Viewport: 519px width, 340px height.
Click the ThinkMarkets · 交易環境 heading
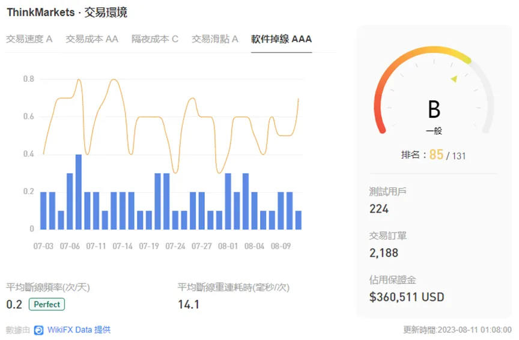67,12
